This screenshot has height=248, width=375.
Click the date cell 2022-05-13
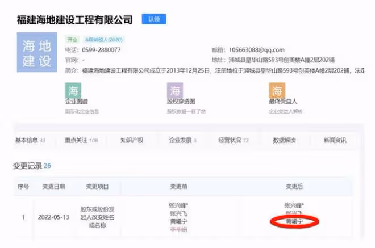[53, 217]
